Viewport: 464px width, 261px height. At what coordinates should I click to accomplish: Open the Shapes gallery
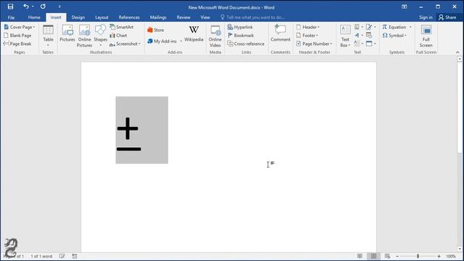coord(100,36)
